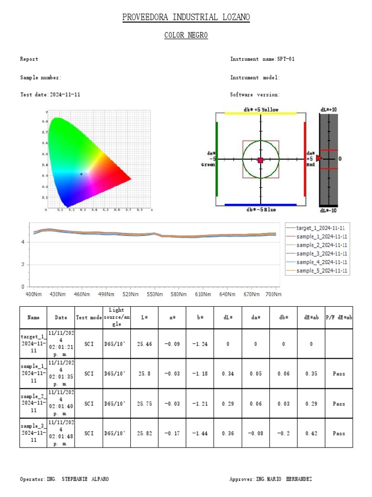Viewport: 372px width, 497px height.
Task: Click the 550Nm axis label
Action: click(155, 294)
